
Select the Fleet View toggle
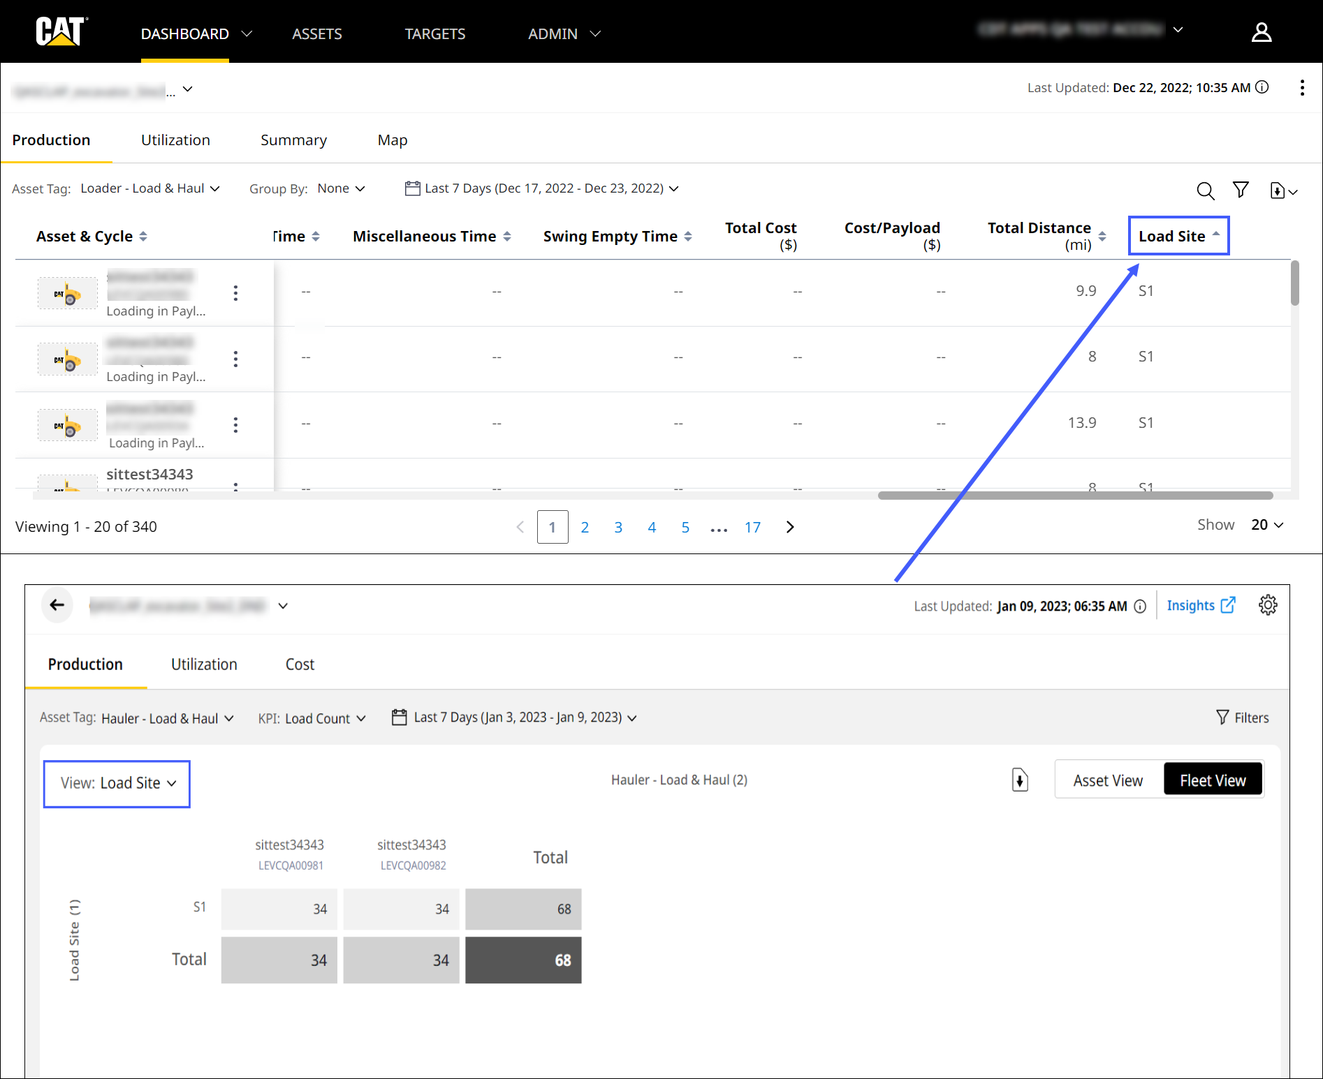1213,780
